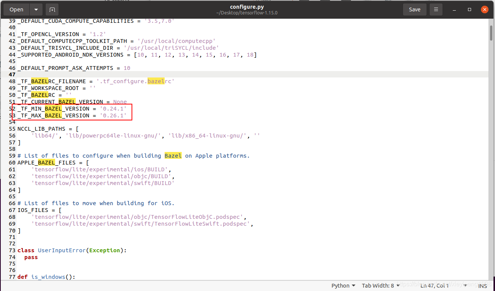
Task: Click the '0.24.1' version string
Action: [x=113, y=109]
